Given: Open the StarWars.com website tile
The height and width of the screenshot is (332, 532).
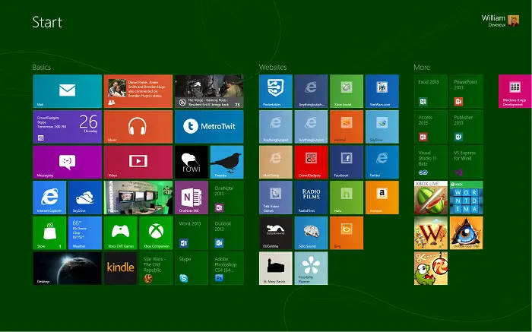Looking at the screenshot, I should tap(382, 91).
